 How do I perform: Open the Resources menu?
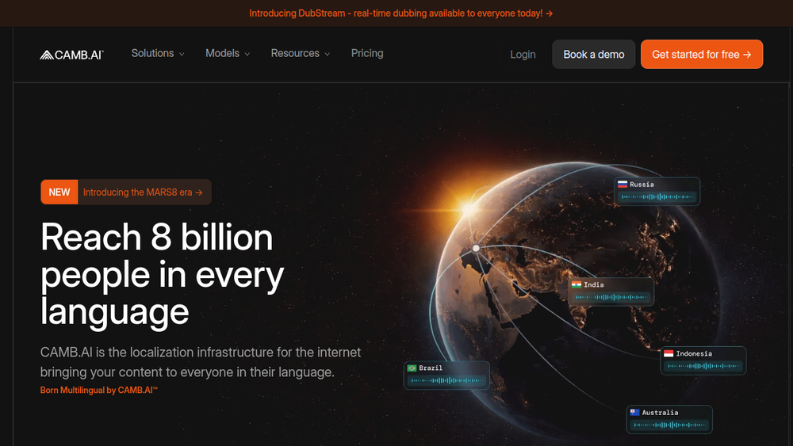point(301,54)
